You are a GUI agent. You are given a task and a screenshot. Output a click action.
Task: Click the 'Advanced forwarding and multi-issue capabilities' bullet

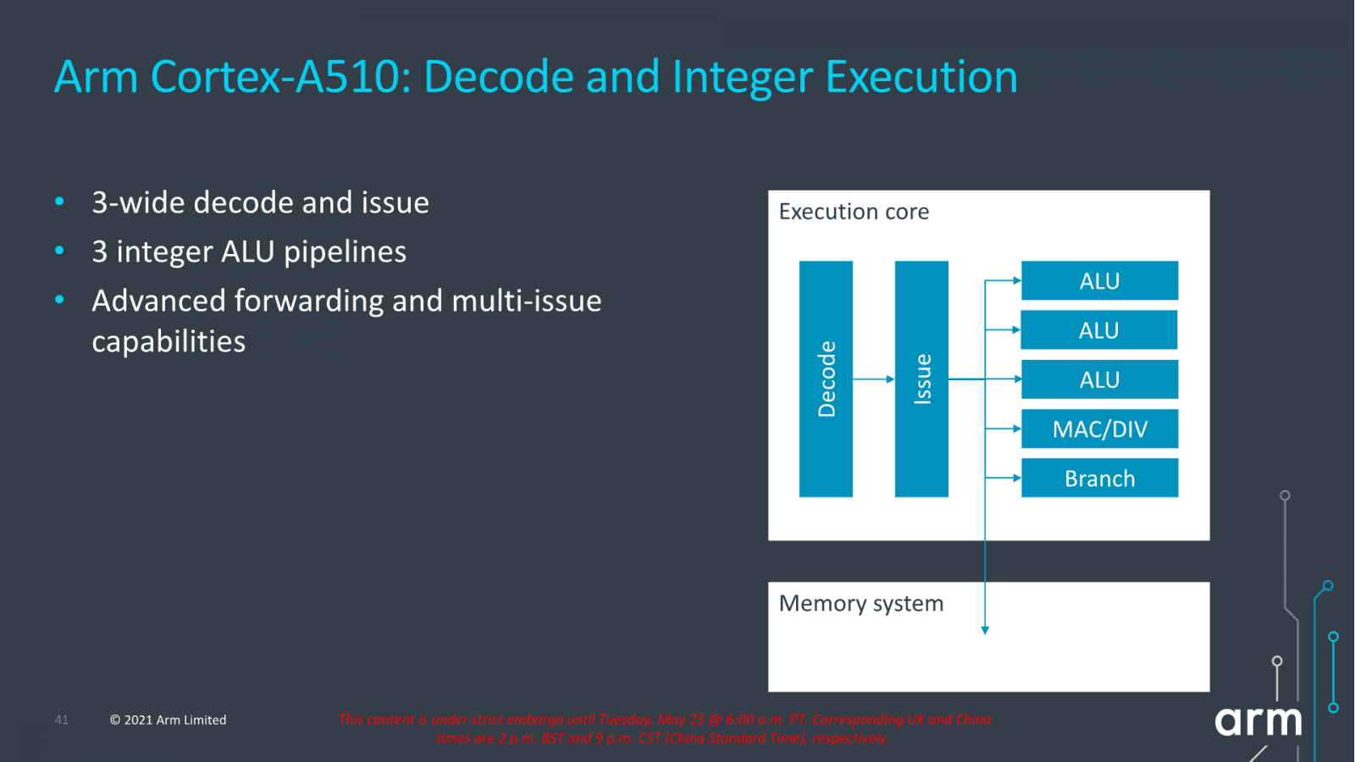[346, 321]
